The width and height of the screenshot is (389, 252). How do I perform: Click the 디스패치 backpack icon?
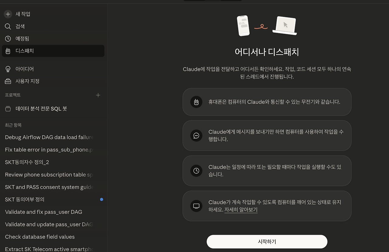click(x=8, y=51)
